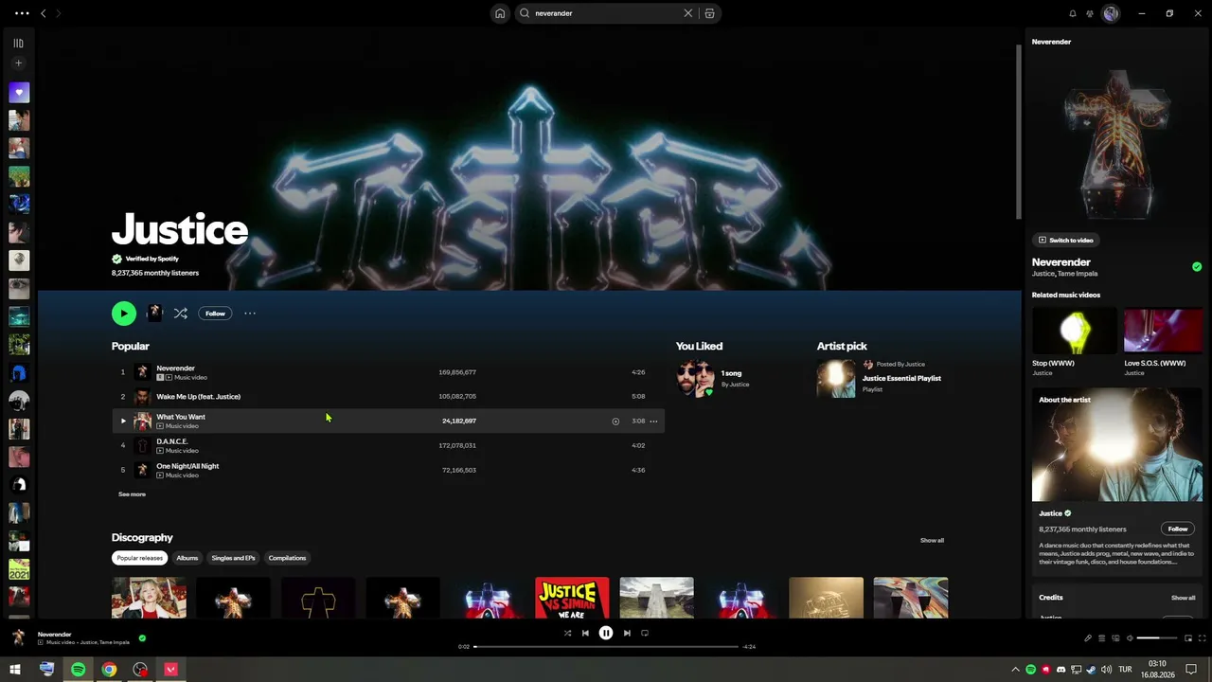Screen dimensions: 1212x682
Task: Create a new playlist with the plus icon
Action: click(x=18, y=63)
